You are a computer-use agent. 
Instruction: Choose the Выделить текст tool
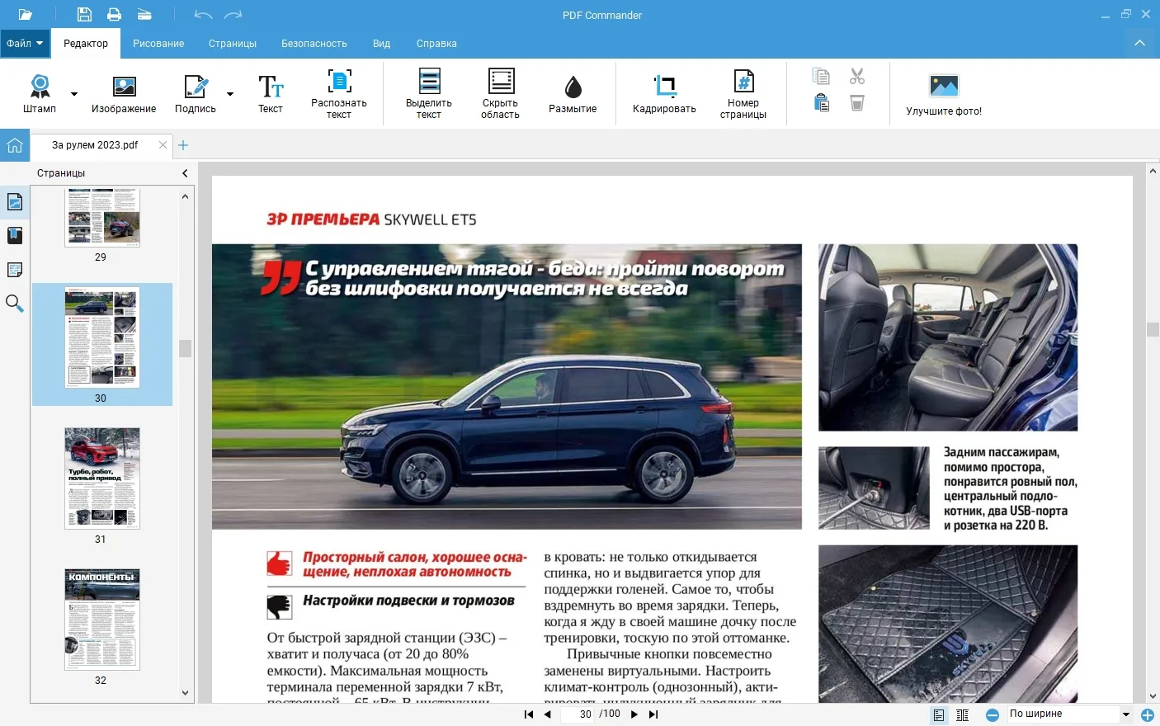[x=429, y=94]
